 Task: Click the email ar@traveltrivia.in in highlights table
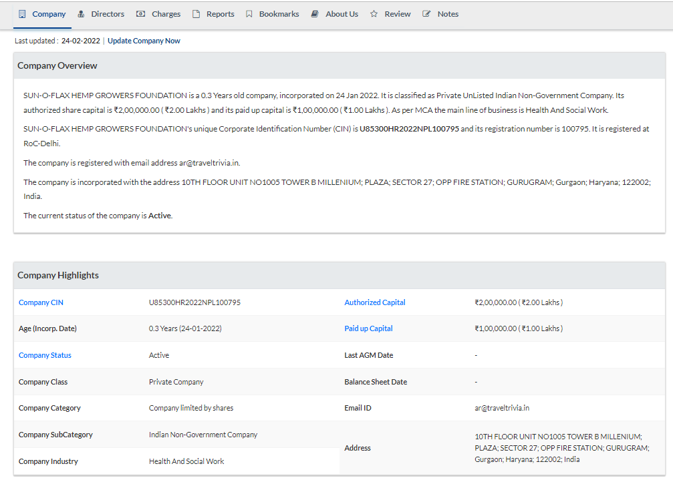point(502,408)
